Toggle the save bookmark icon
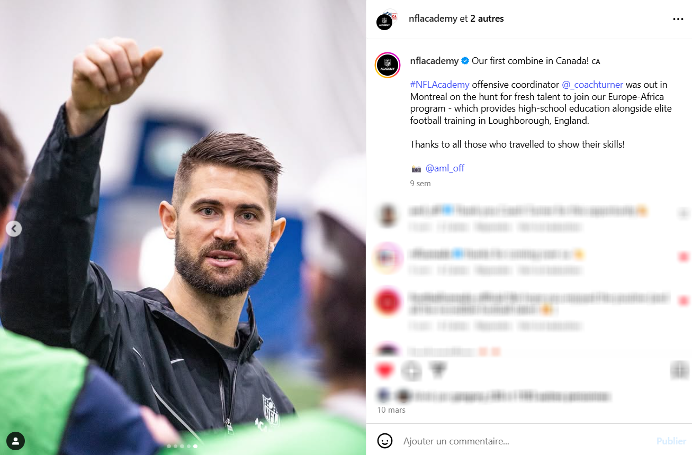Image resolution: width=692 pixels, height=455 pixels. pos(679,370)
